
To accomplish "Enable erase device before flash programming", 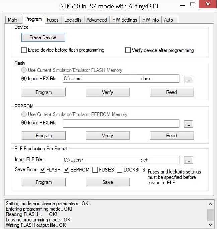I will tap(24, 50).
